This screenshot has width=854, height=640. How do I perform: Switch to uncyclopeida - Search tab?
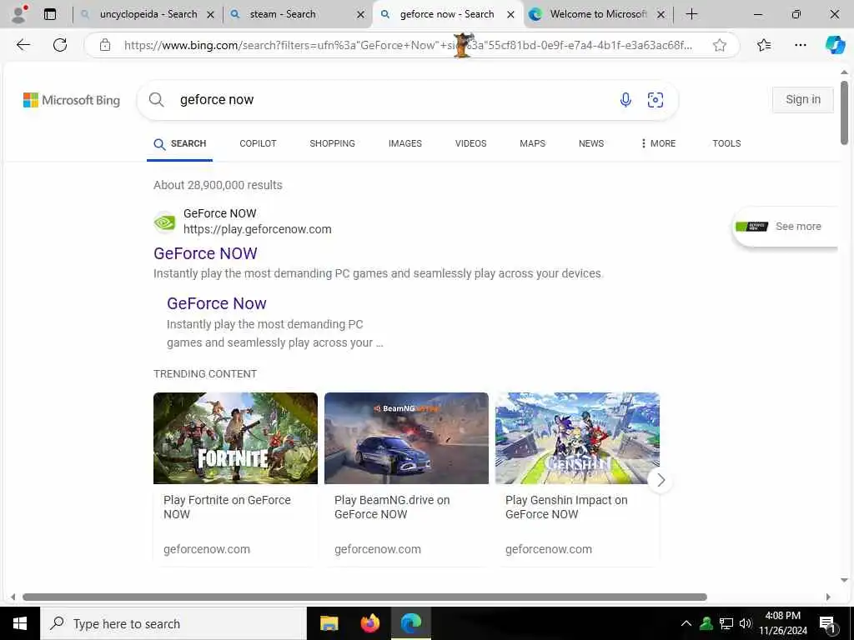click(148, 14)
